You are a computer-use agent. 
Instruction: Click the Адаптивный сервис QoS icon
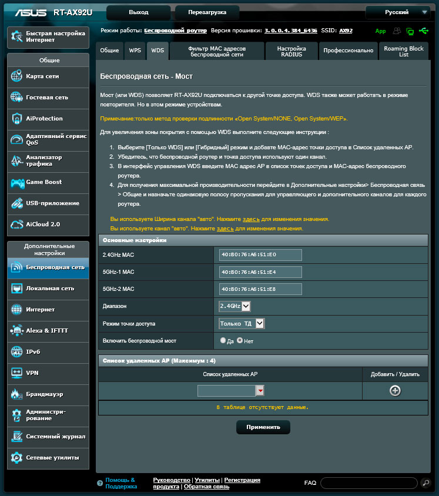tap(16, 139)
